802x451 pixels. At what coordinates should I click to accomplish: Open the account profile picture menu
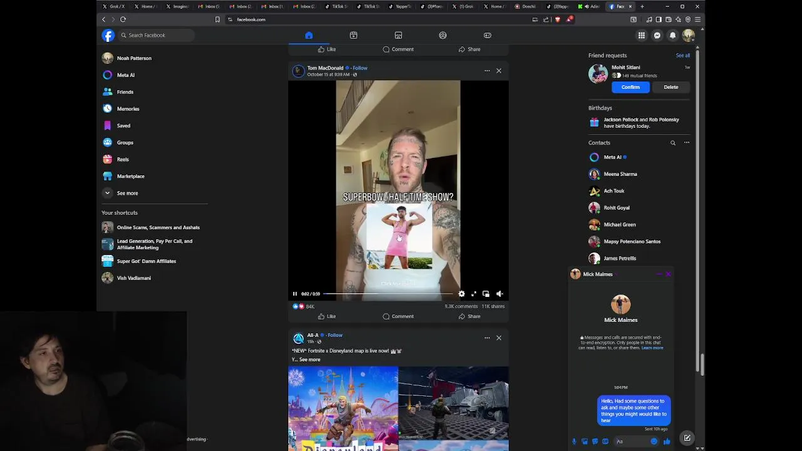[x=688, y=35]
